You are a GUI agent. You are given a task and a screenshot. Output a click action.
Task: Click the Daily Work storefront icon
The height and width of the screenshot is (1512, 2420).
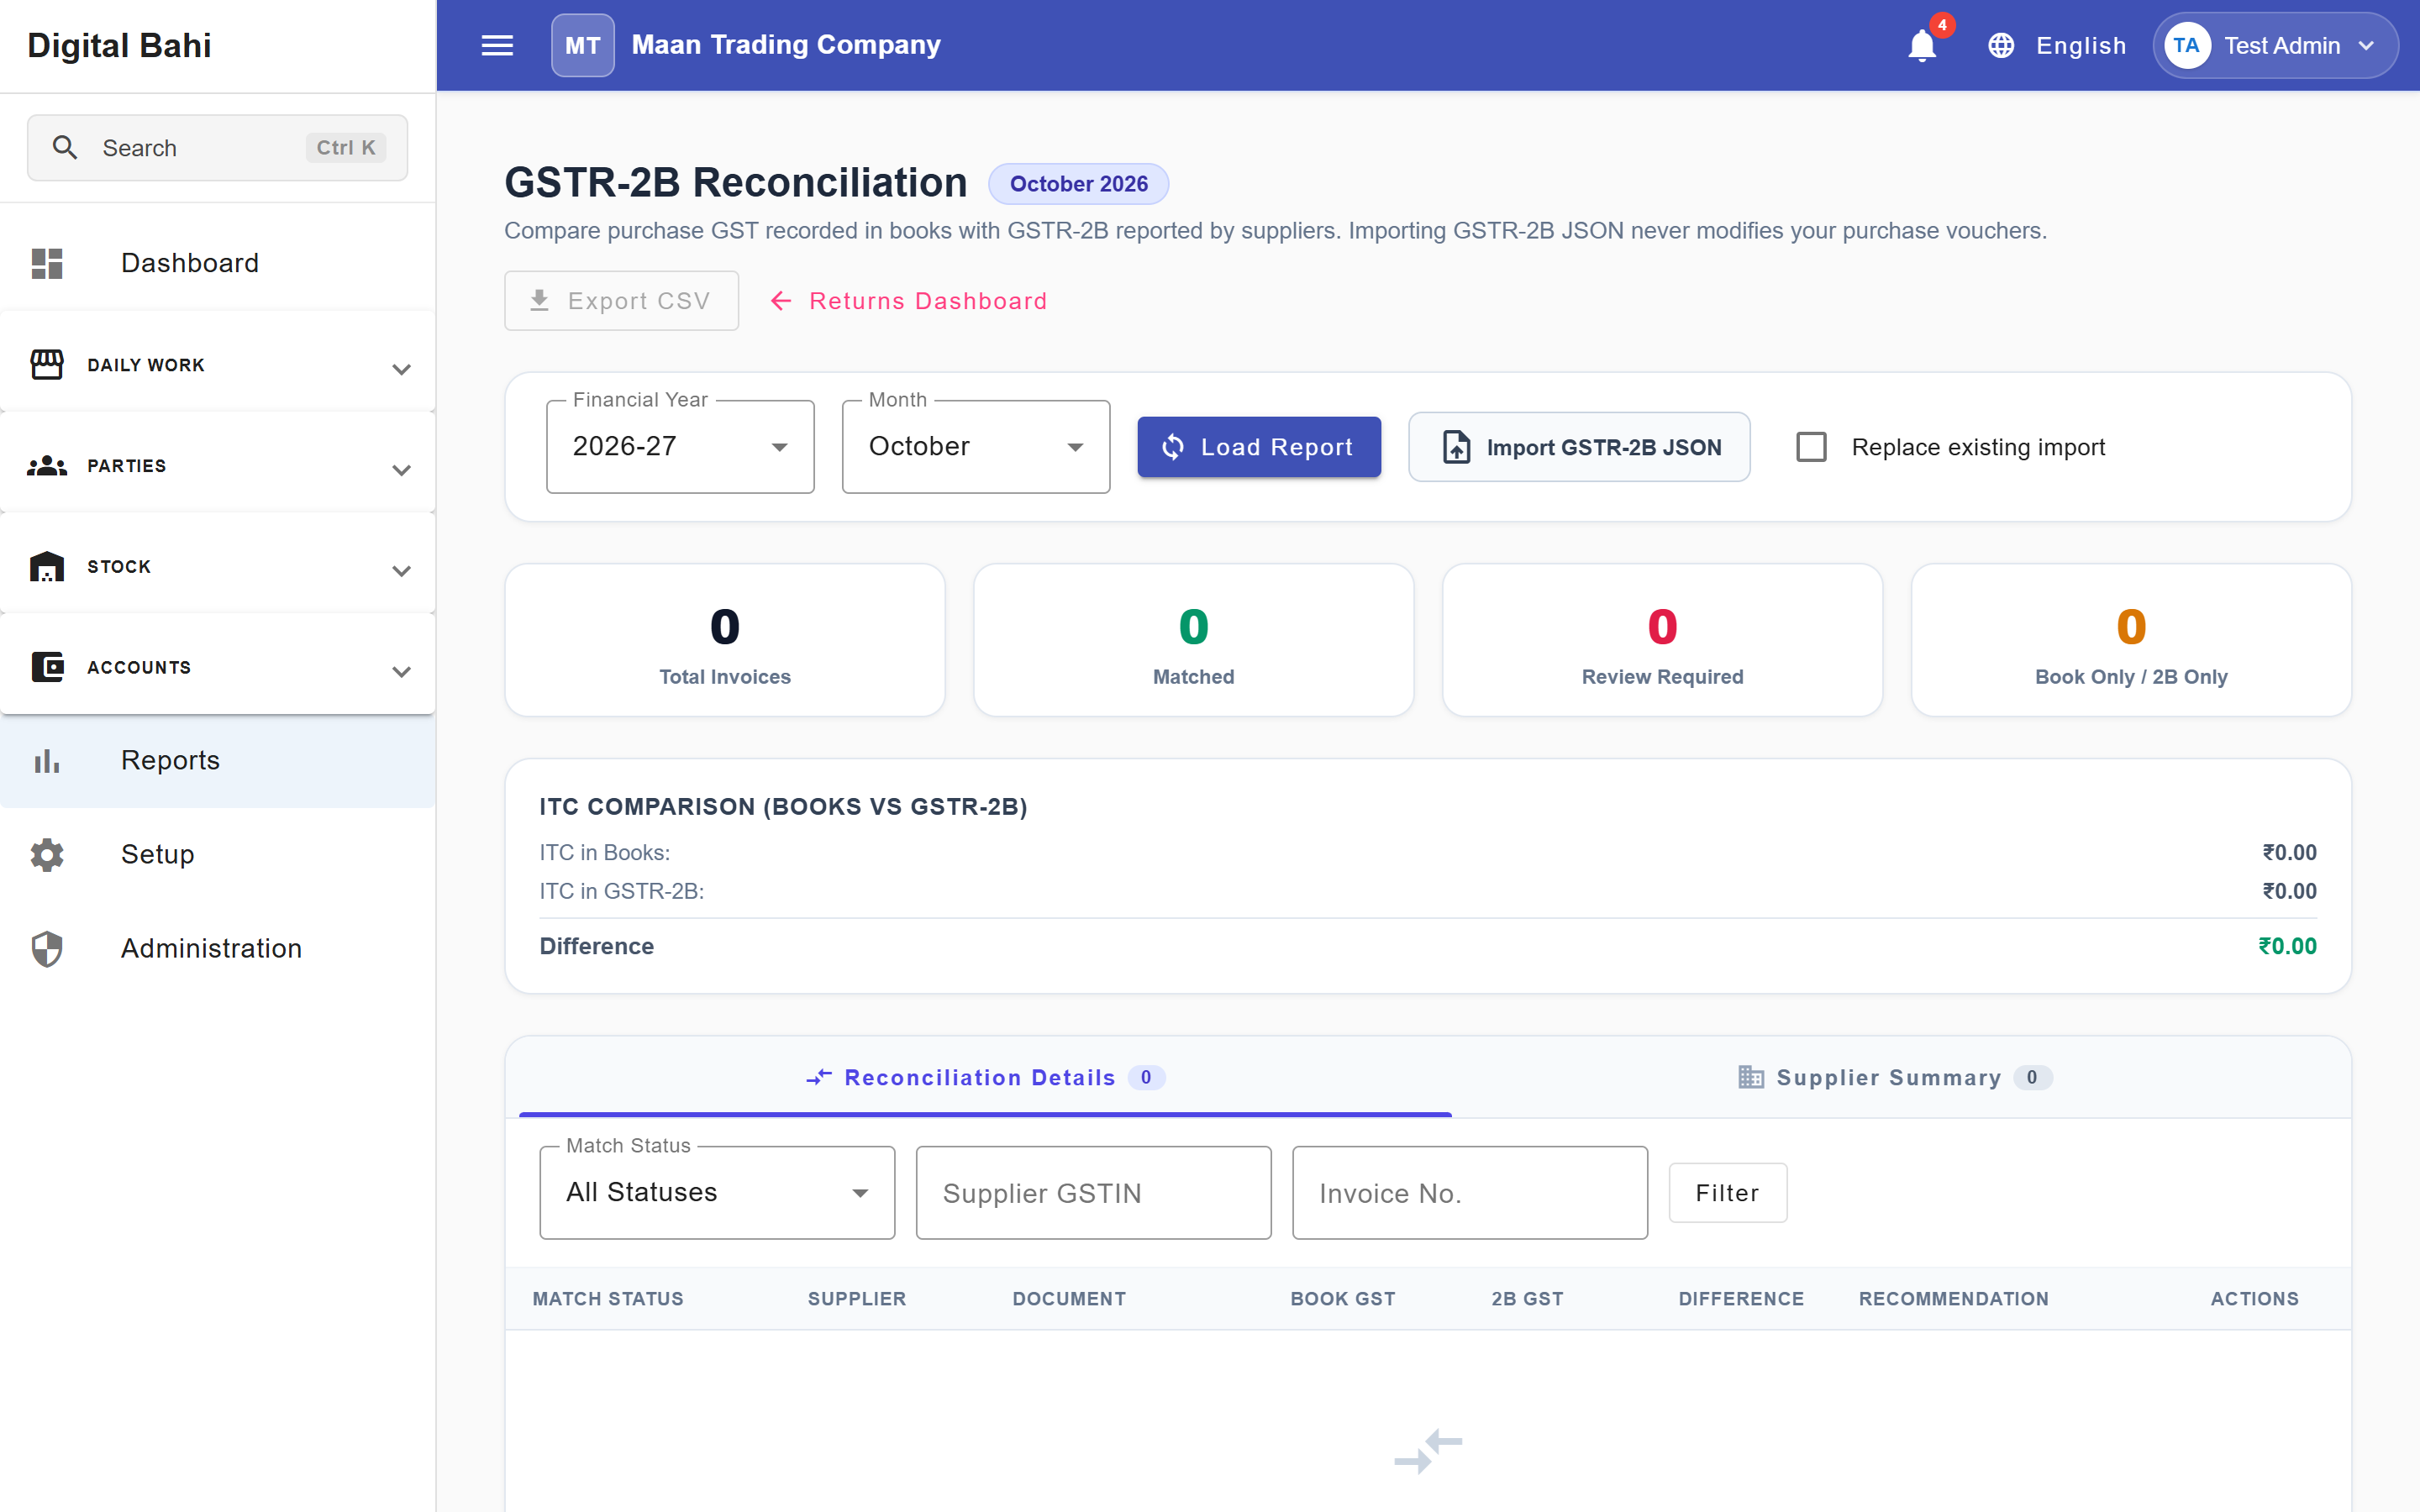pos(47,365)
